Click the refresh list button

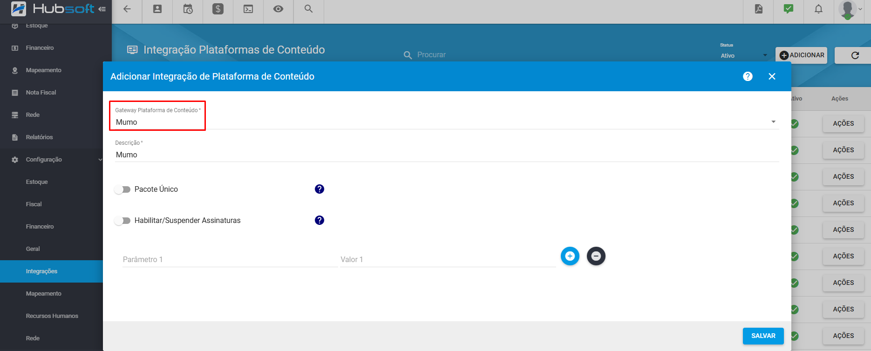(855, 55)
